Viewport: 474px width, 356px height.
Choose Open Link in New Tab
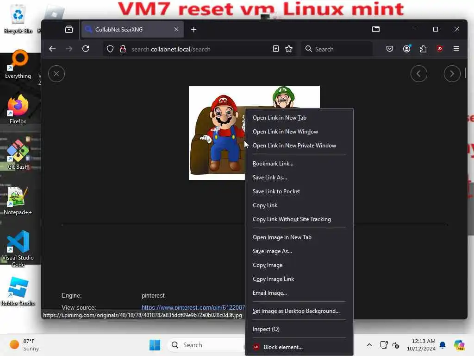click(x=299, y=118)
